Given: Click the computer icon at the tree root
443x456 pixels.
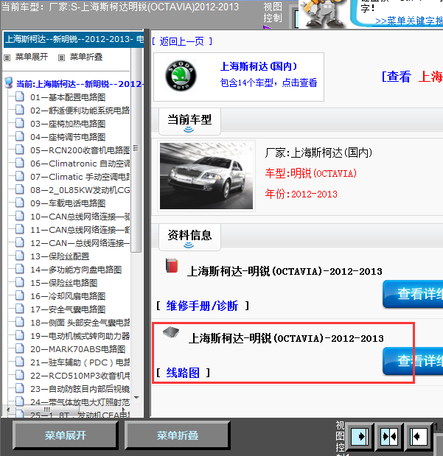Looking at the screenshot, I should pos(9,83).
